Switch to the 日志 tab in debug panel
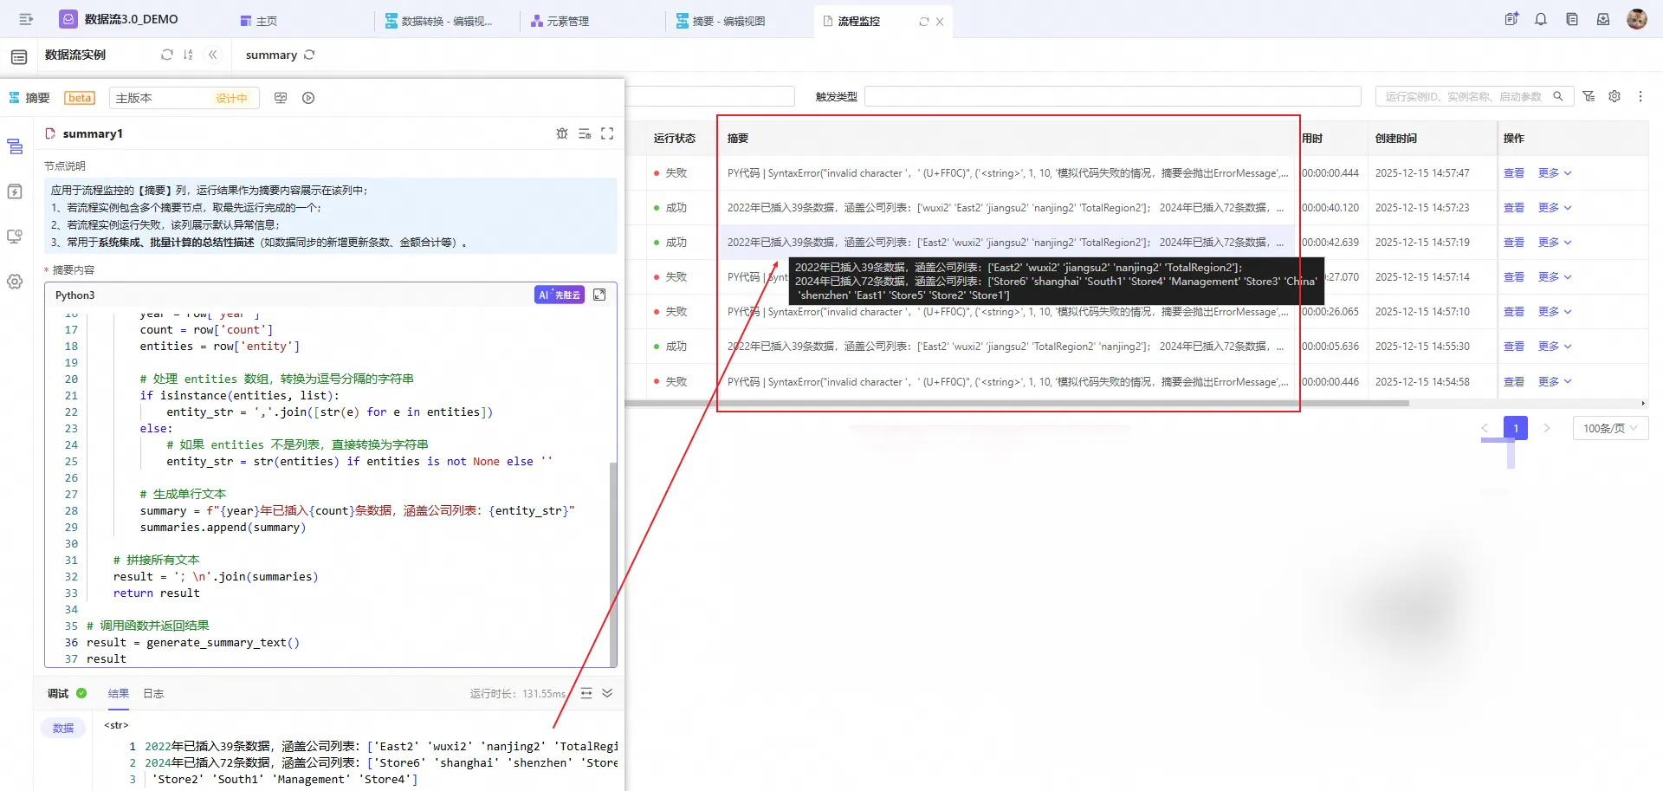1663x791 pixels. click(x=153, y=693)
